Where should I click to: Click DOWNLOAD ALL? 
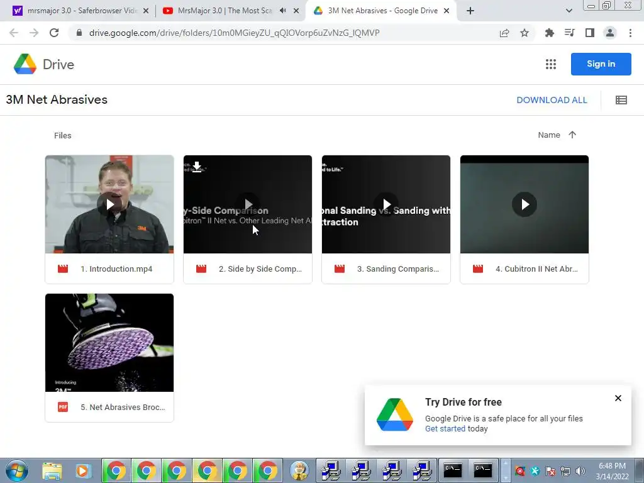(552, 100)
